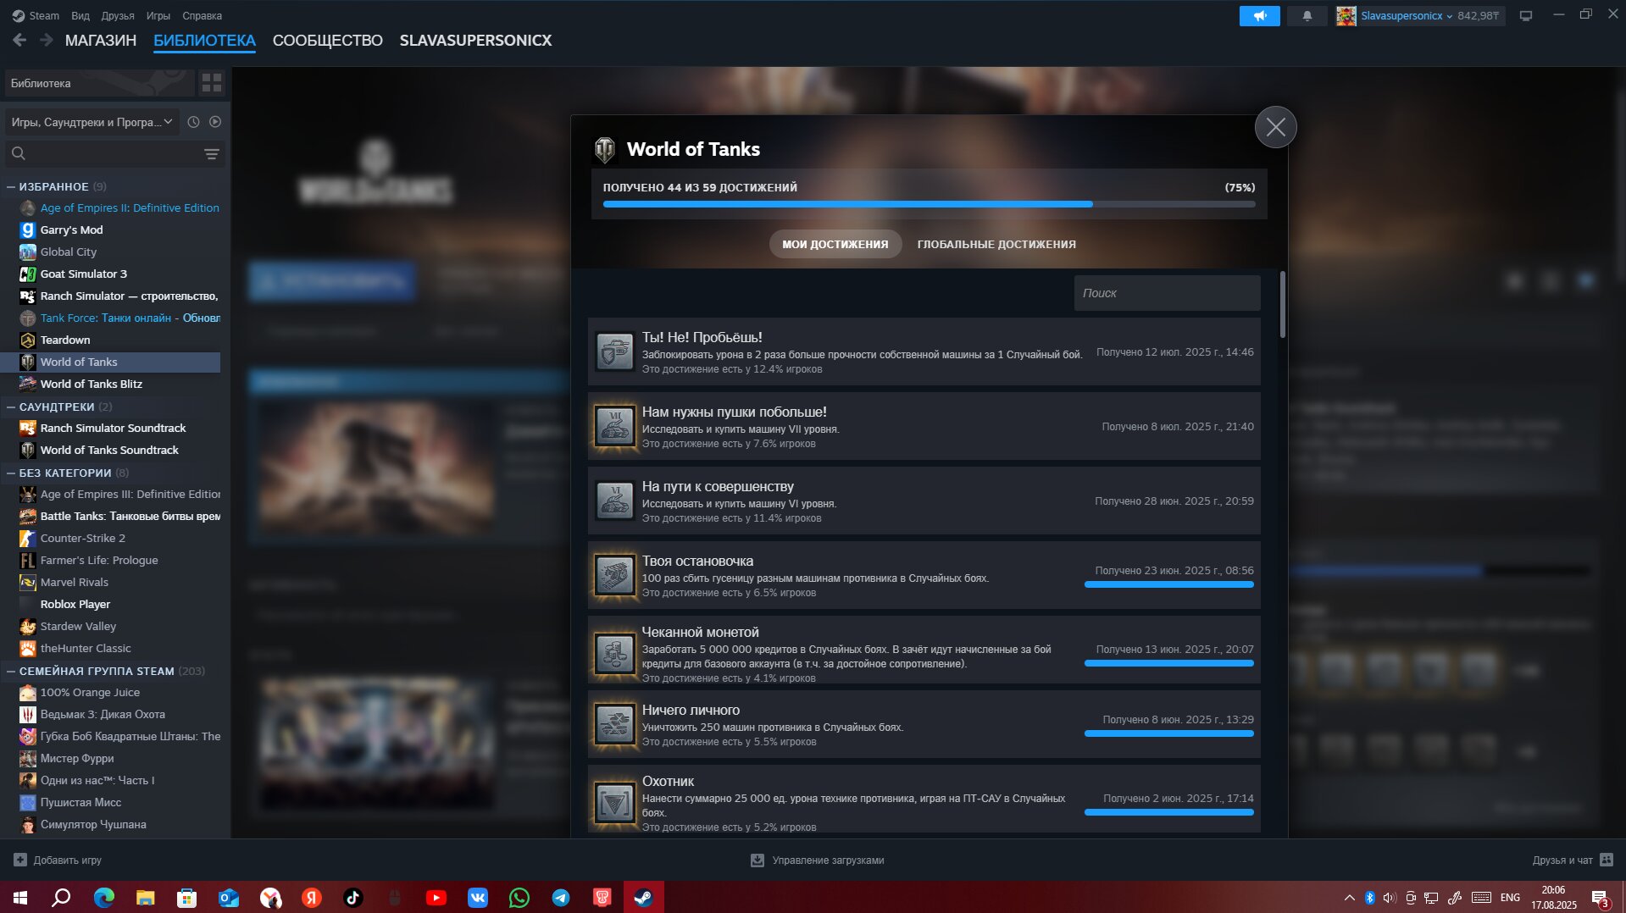1626x913 pixels.
Task: Open Telegram from the taskbar
Action: click(x=561, y=898)
